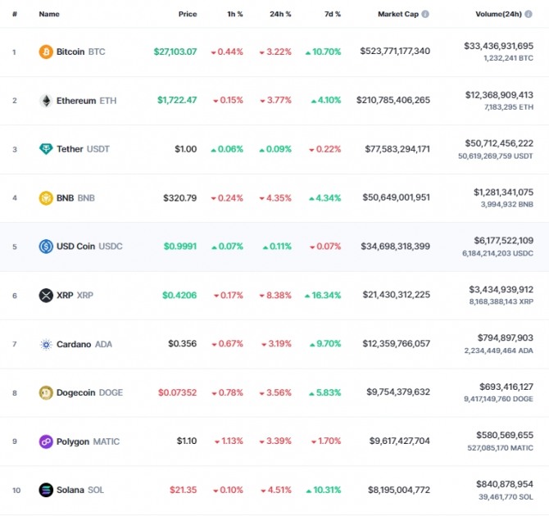Viewport: 549px width, 516px height.
Task: Click the USD Coin logo icon
Action: [x=46, y=247]
